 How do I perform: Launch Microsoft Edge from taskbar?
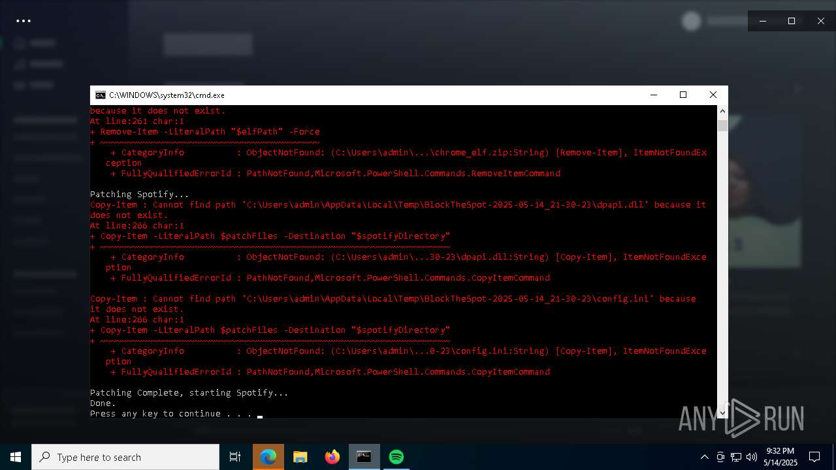point(268,457)
